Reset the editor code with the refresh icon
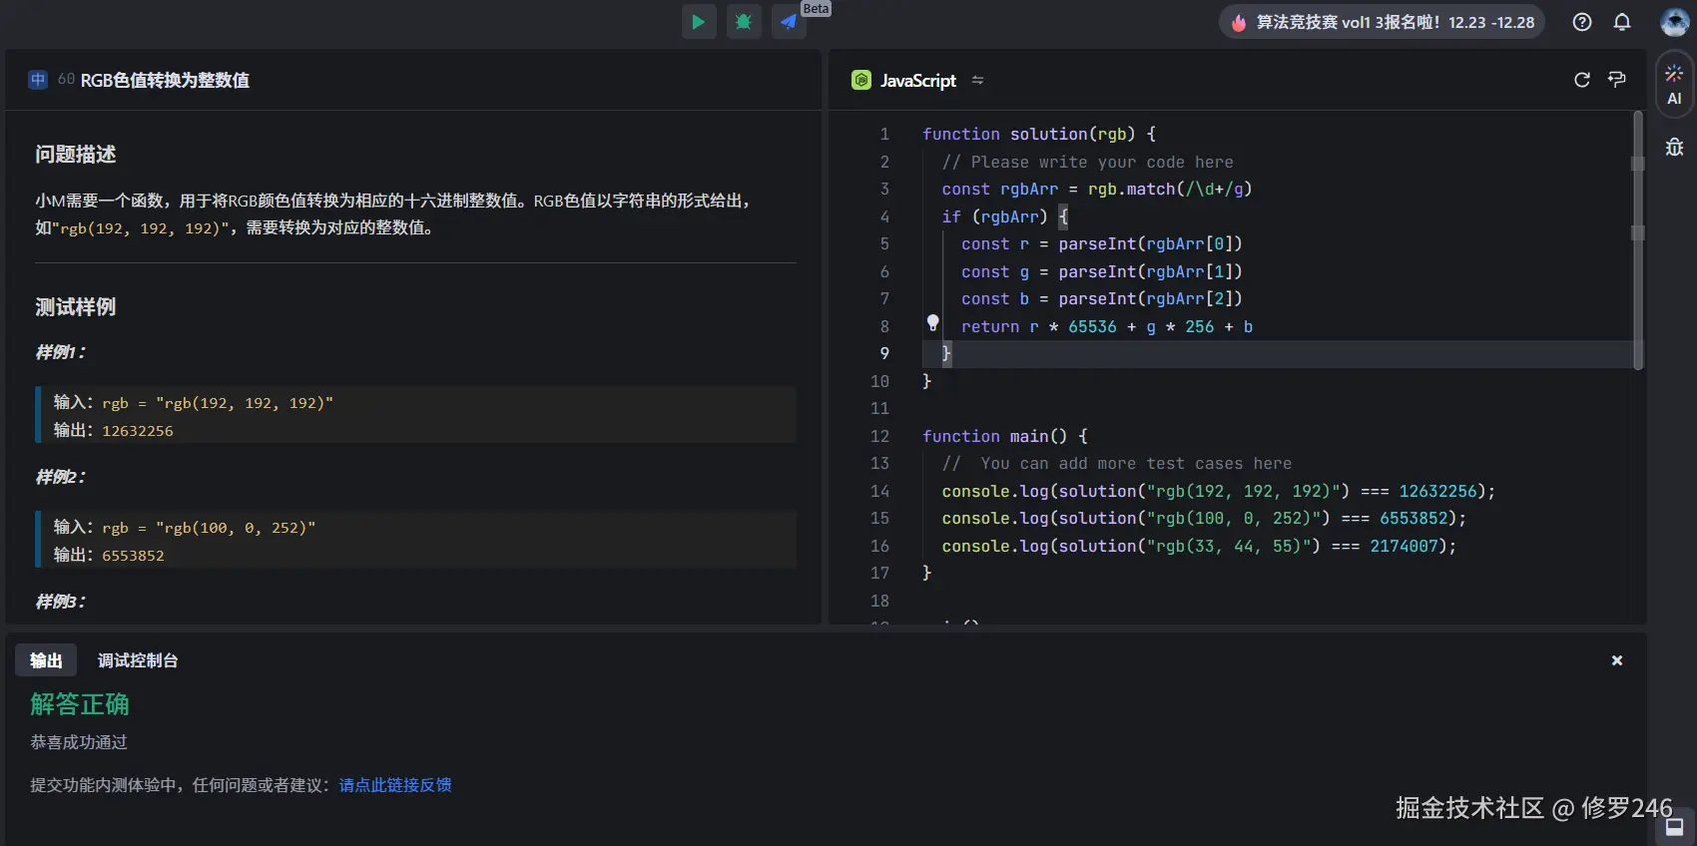The image size is (1697, 846). click(1582, 80)
